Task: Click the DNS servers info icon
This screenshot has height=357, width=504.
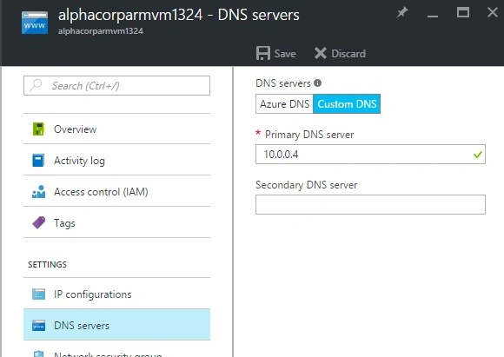Action: click(317, 83)
